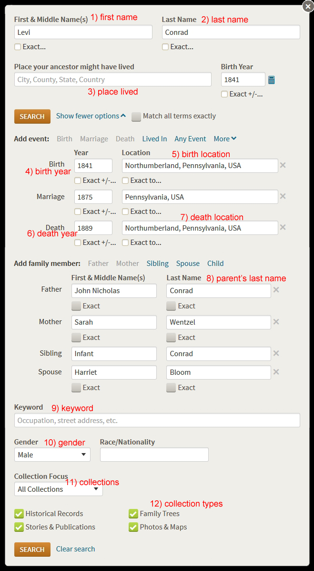Uncheck Stories & Publications collection type

point(19,527)
